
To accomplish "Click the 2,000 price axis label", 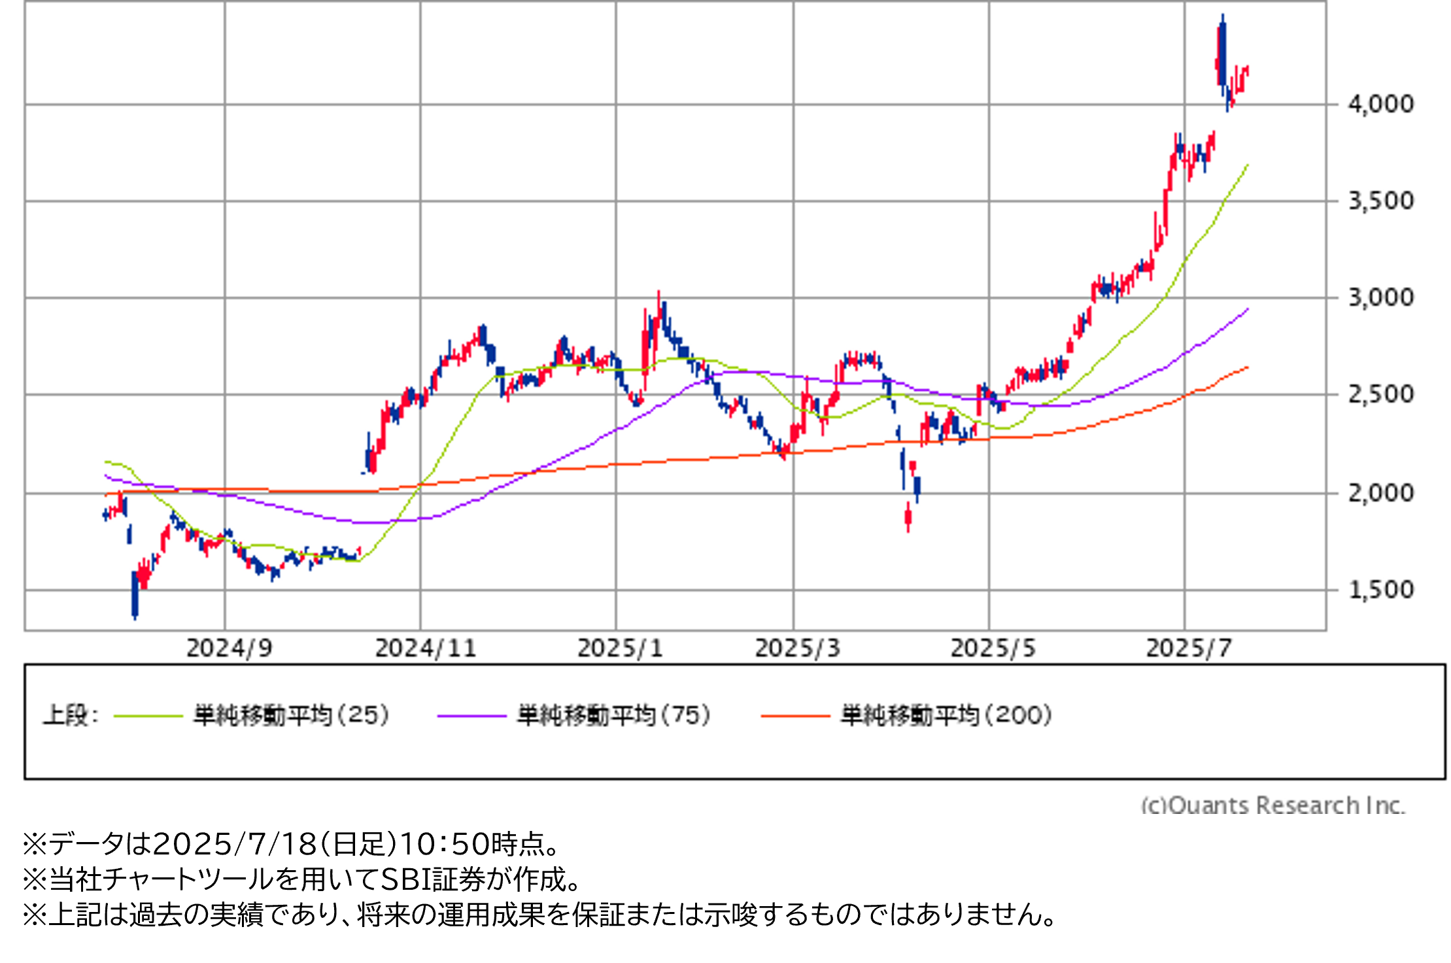I will 1380,492.
